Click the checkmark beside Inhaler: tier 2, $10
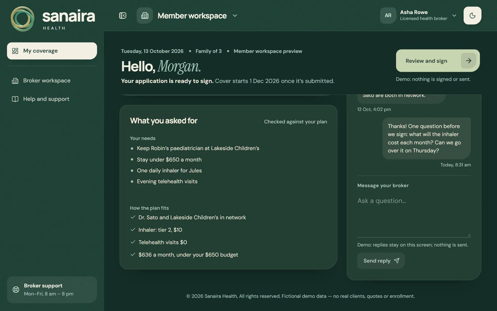 [133, 230]
